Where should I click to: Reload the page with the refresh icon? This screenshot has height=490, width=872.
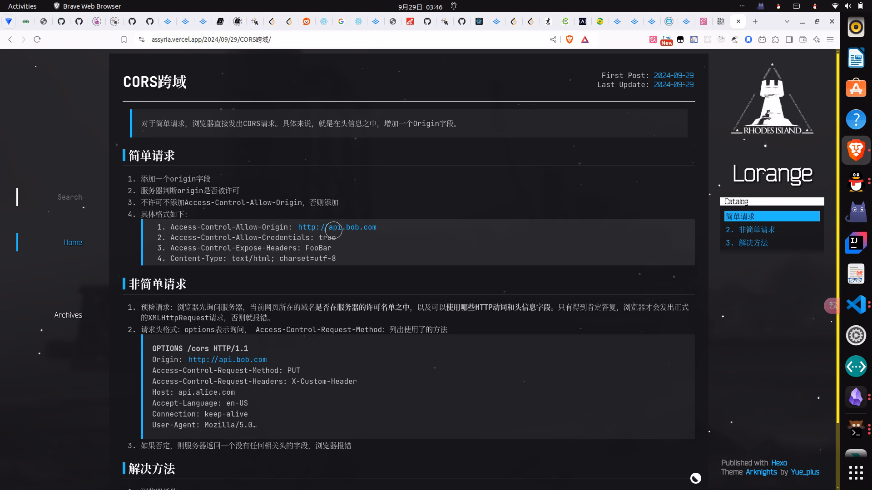tap(37, 39)
